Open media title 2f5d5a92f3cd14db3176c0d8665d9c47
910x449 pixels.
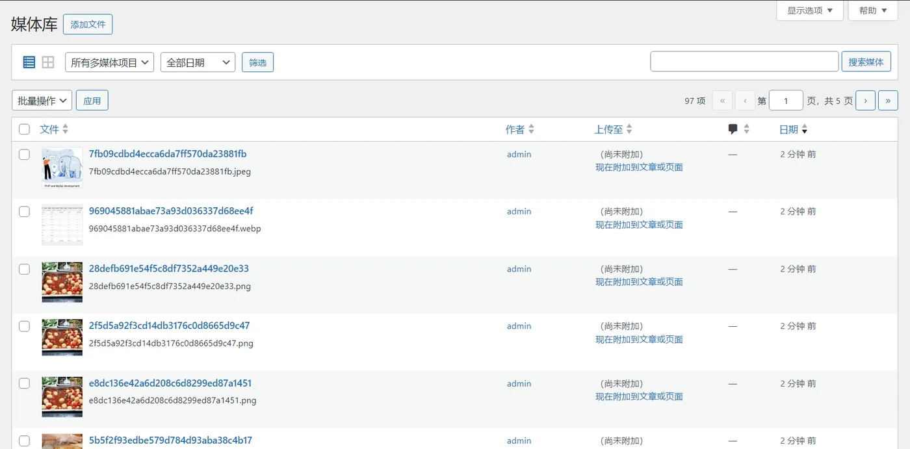(170, 326)
